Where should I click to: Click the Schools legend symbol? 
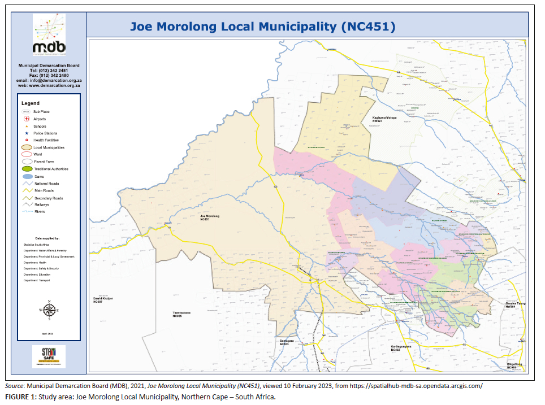pyautogui.click(x=26, y=127)
